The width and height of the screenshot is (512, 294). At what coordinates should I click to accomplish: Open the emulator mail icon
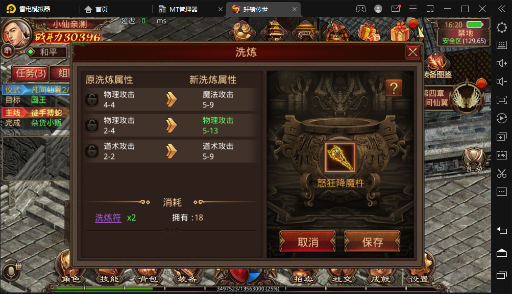click(396, 9)
